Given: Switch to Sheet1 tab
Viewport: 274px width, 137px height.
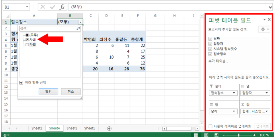Looking at the screenshot, I should click(x=89, y=128).
